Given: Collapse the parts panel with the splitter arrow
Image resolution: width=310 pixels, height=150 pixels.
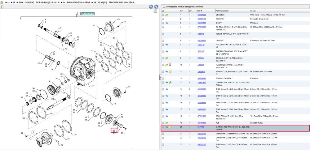Looking at the screenshot, I should [x=160, y=78].
